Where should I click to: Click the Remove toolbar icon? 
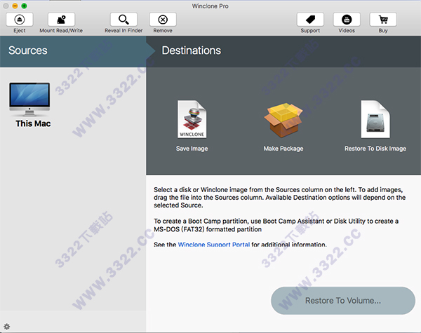pos(163,20)
